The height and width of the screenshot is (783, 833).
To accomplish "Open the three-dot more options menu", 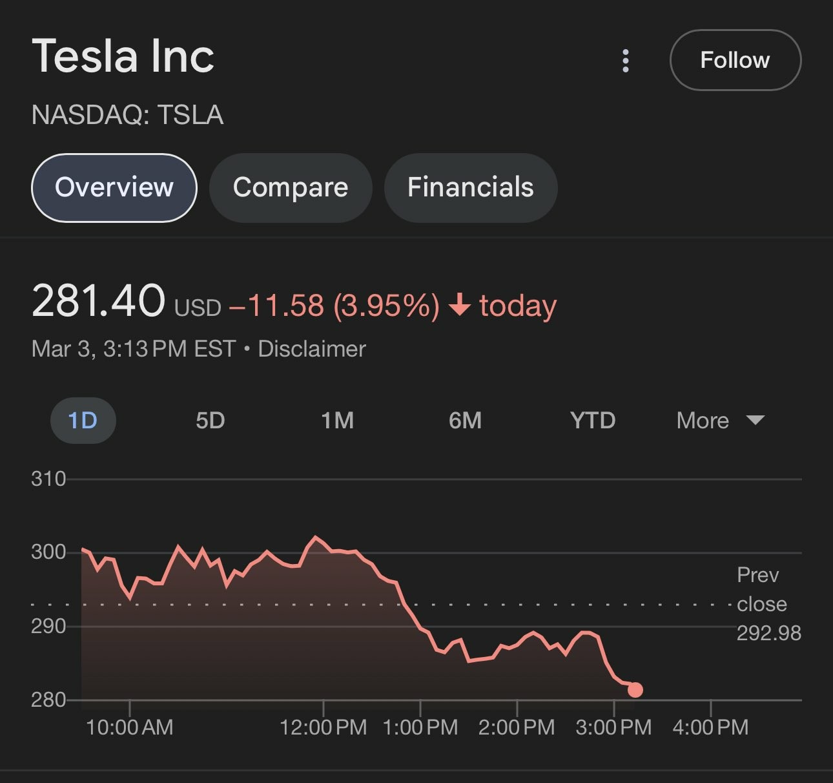I will [x=625, y=61].
